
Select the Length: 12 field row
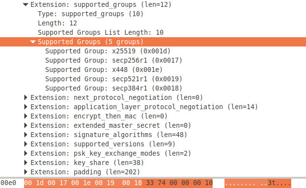pyautogui.click(x=153, y=23)
